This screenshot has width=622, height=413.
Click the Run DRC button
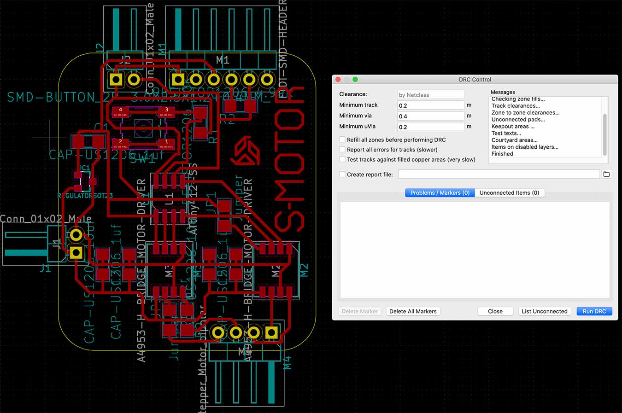(x=594, y=311)
